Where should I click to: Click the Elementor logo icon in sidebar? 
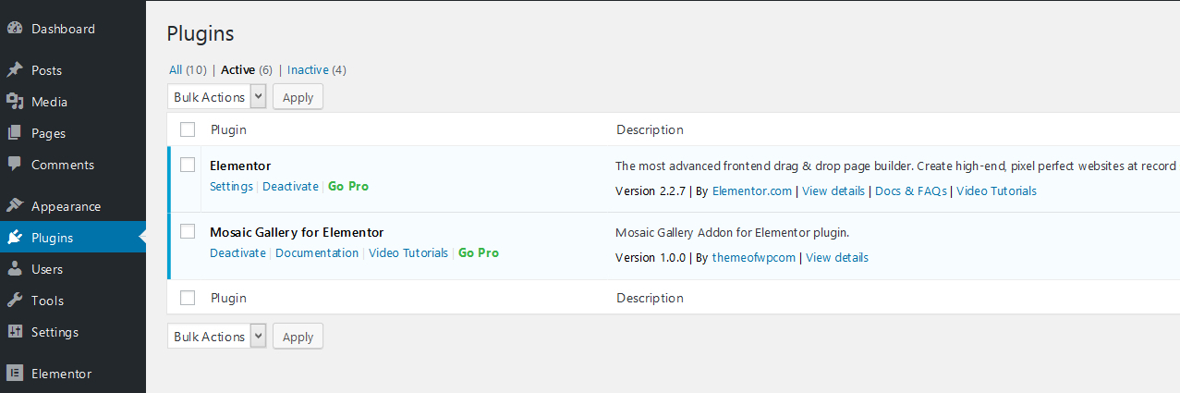tap(15, 374)
